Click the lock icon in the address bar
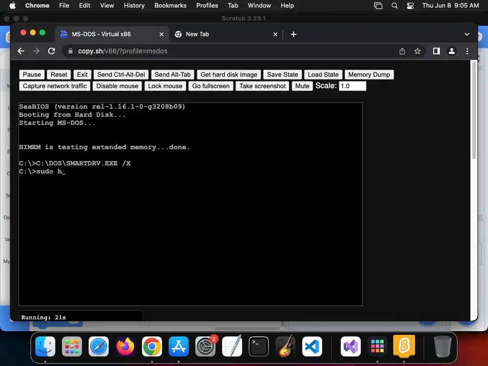This screenshot has width=488, height=366. tap(71, 51)
